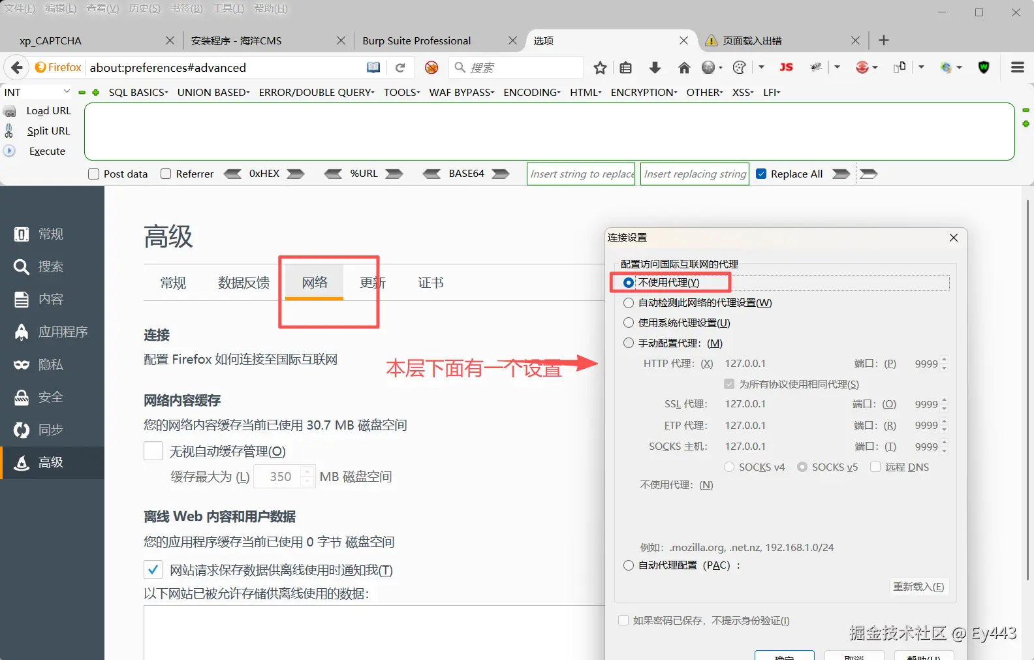This screenshot has width=1034, height=660.
Task: Select 自动代理配置 (PAC) radio button
Action: point(629,565)
